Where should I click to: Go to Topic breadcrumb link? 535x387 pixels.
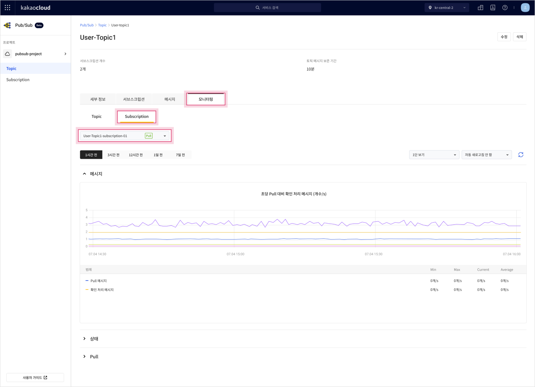pos(102,25)
